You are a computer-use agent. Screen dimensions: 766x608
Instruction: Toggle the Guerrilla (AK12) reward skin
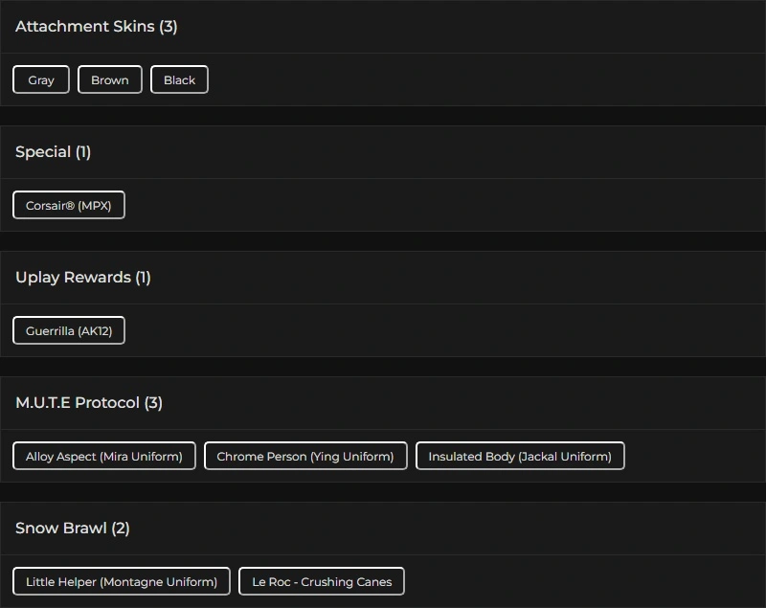tap(69, 330)
